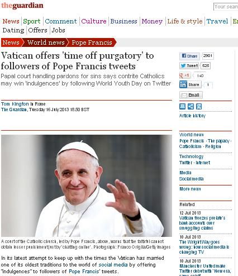This screenshot has width=238, height=276.
Task: Follow the social media link in article
Action: point(113,265)
